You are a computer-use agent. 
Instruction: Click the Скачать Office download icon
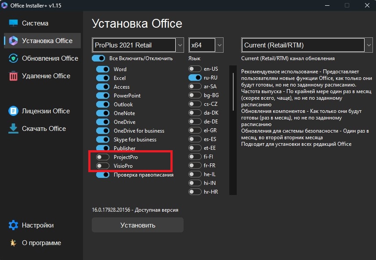13,129
